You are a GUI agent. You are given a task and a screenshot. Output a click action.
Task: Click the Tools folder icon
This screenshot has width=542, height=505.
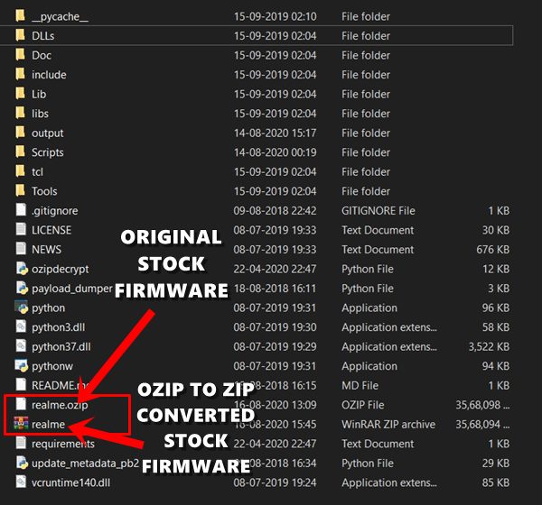point(21,190)
